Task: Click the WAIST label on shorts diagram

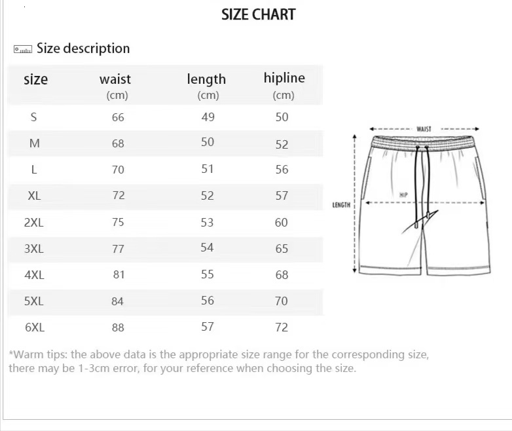Action: click(424, 129)
